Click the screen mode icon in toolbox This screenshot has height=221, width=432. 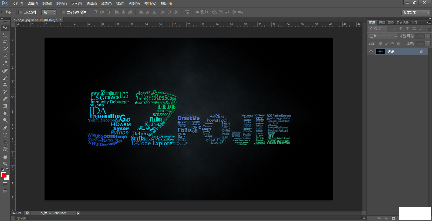tap(5, 192)
